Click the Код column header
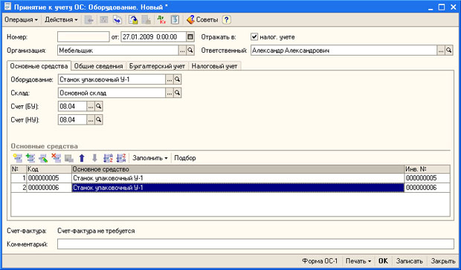Viewport: 461px width, 270px height. coord(49,169)
